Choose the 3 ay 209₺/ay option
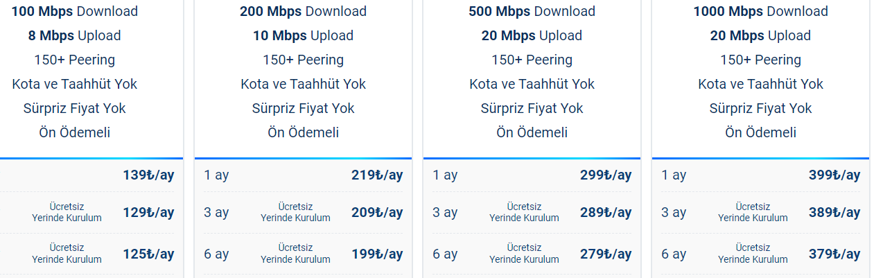This screenshot has height=278, width=892. (x=303, y=213)
